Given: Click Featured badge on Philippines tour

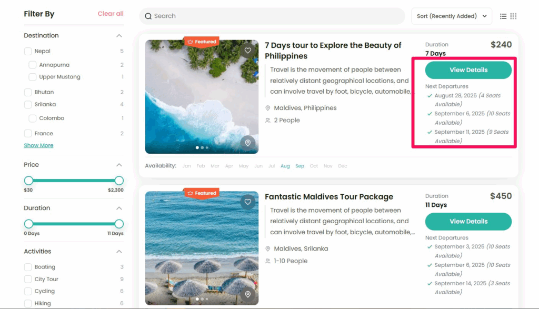Looking at the screenshot, I should [201, 42].
